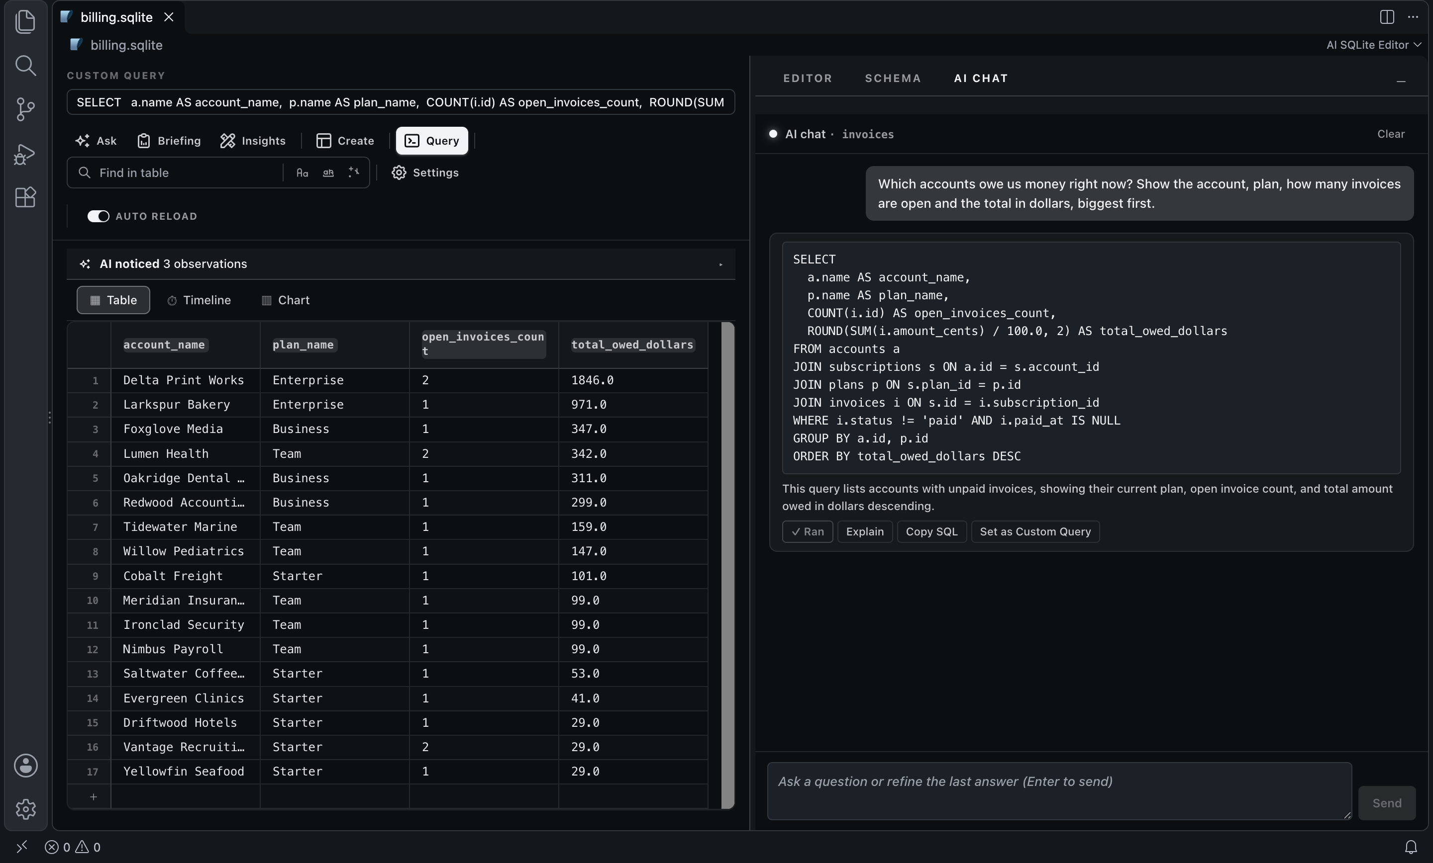Open the Search icon in activity bar
Image resolution: width=1433 pixels, height=863 pixels.
[25, 65]
